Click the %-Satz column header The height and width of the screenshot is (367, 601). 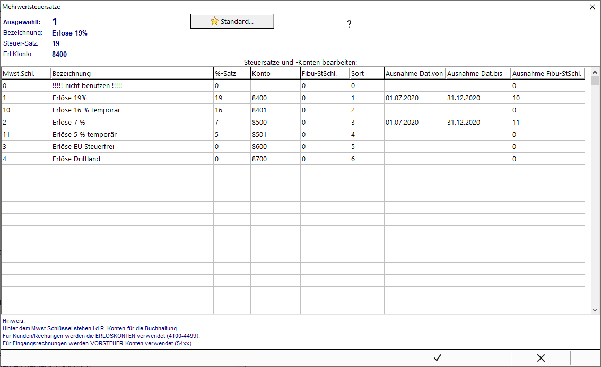coord(232,74)
